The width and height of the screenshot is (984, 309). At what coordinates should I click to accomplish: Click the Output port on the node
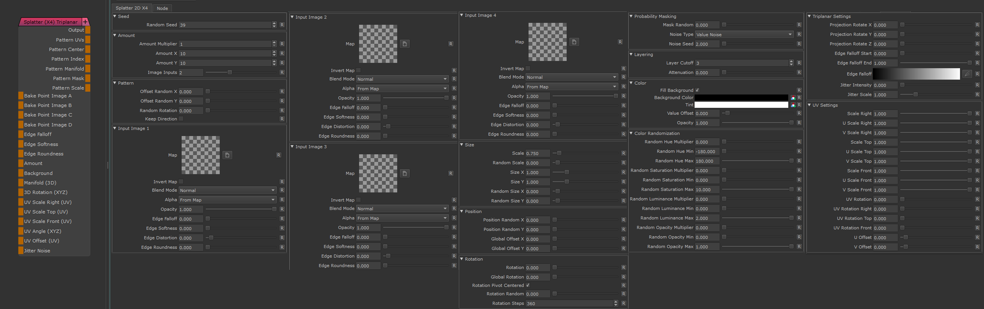pos(88,30)
